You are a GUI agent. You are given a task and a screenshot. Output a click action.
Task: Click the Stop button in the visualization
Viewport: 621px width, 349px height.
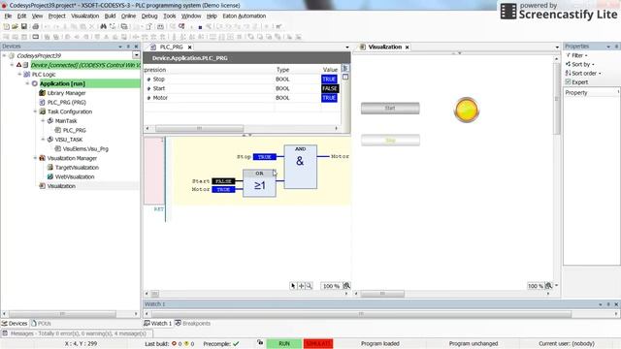(390, 140)
